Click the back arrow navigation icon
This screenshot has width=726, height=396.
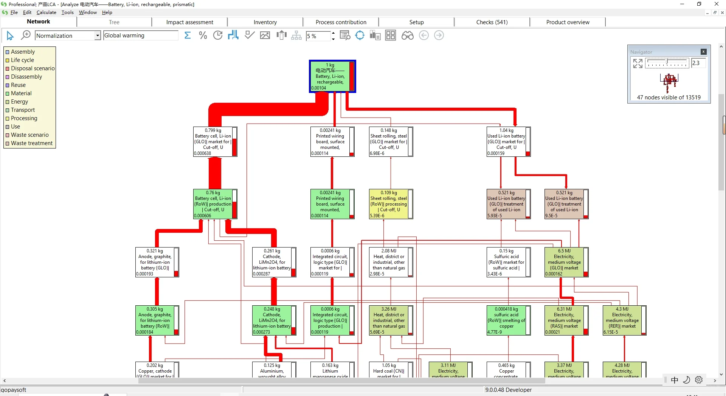(424, 36)
